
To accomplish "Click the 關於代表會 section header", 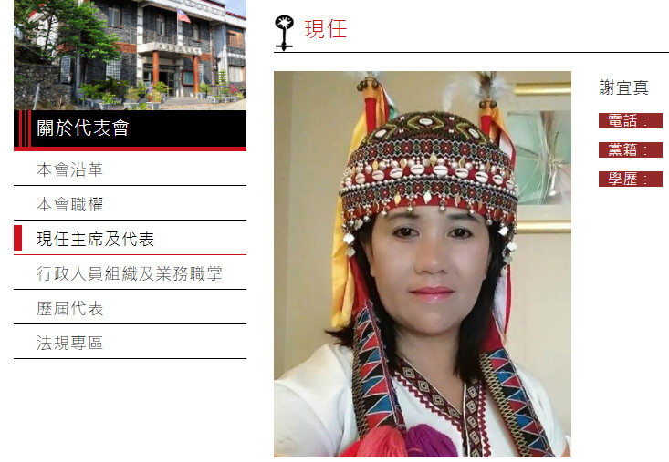I will click(x=131, y=128).
